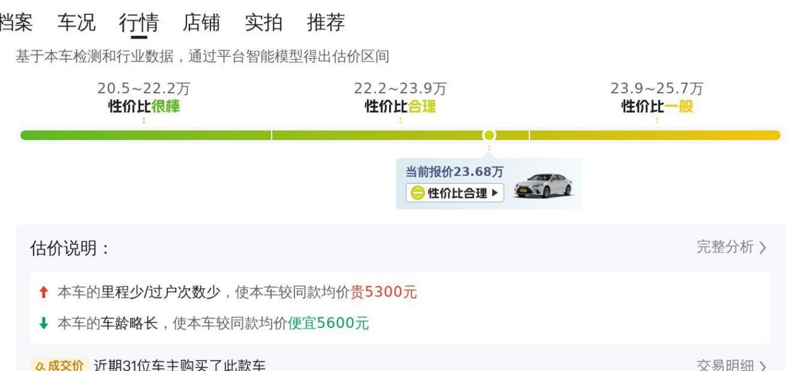The height and width of the screenshot is (371, 801).
Task: Open the 车况 tab
Action: pos(76,23)
